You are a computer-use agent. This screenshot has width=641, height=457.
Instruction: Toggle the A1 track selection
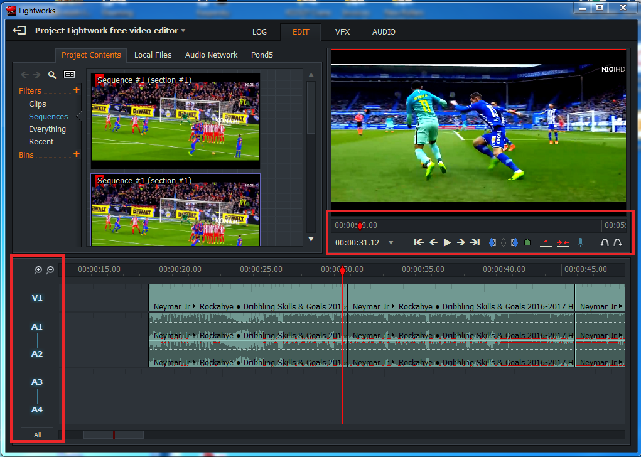tap(37, 326)
